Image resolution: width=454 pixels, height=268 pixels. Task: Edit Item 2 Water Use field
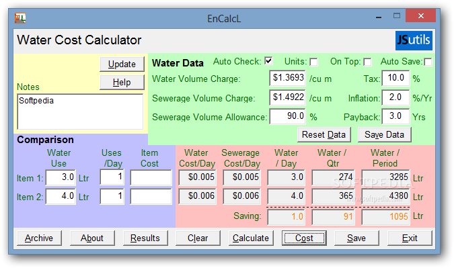click(61, 197)
